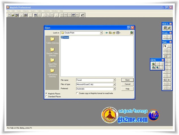Click the Paste clipboard icon
179x135 pixels.
(52, 15)
